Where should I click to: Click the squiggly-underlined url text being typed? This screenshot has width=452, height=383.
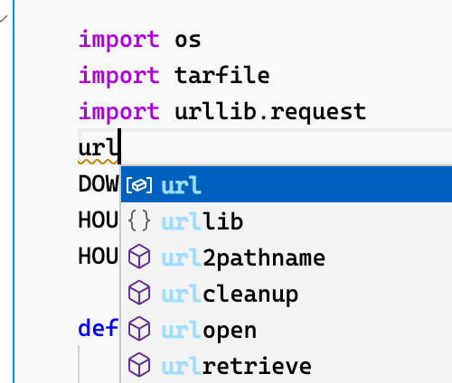coord(98,147)
